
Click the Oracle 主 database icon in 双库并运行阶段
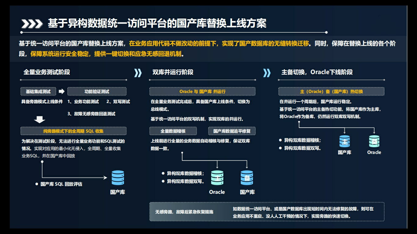tap(217, 178)
